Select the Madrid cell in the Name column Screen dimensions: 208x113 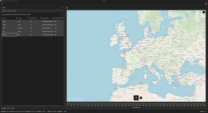point(10,25)
